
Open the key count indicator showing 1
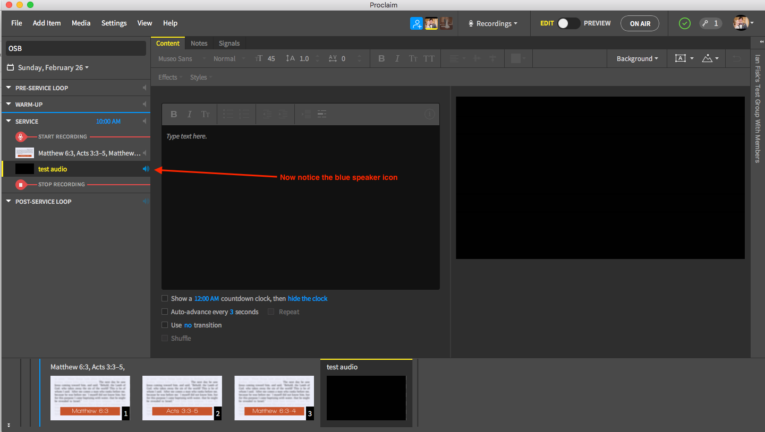click(x=710, y=23)
